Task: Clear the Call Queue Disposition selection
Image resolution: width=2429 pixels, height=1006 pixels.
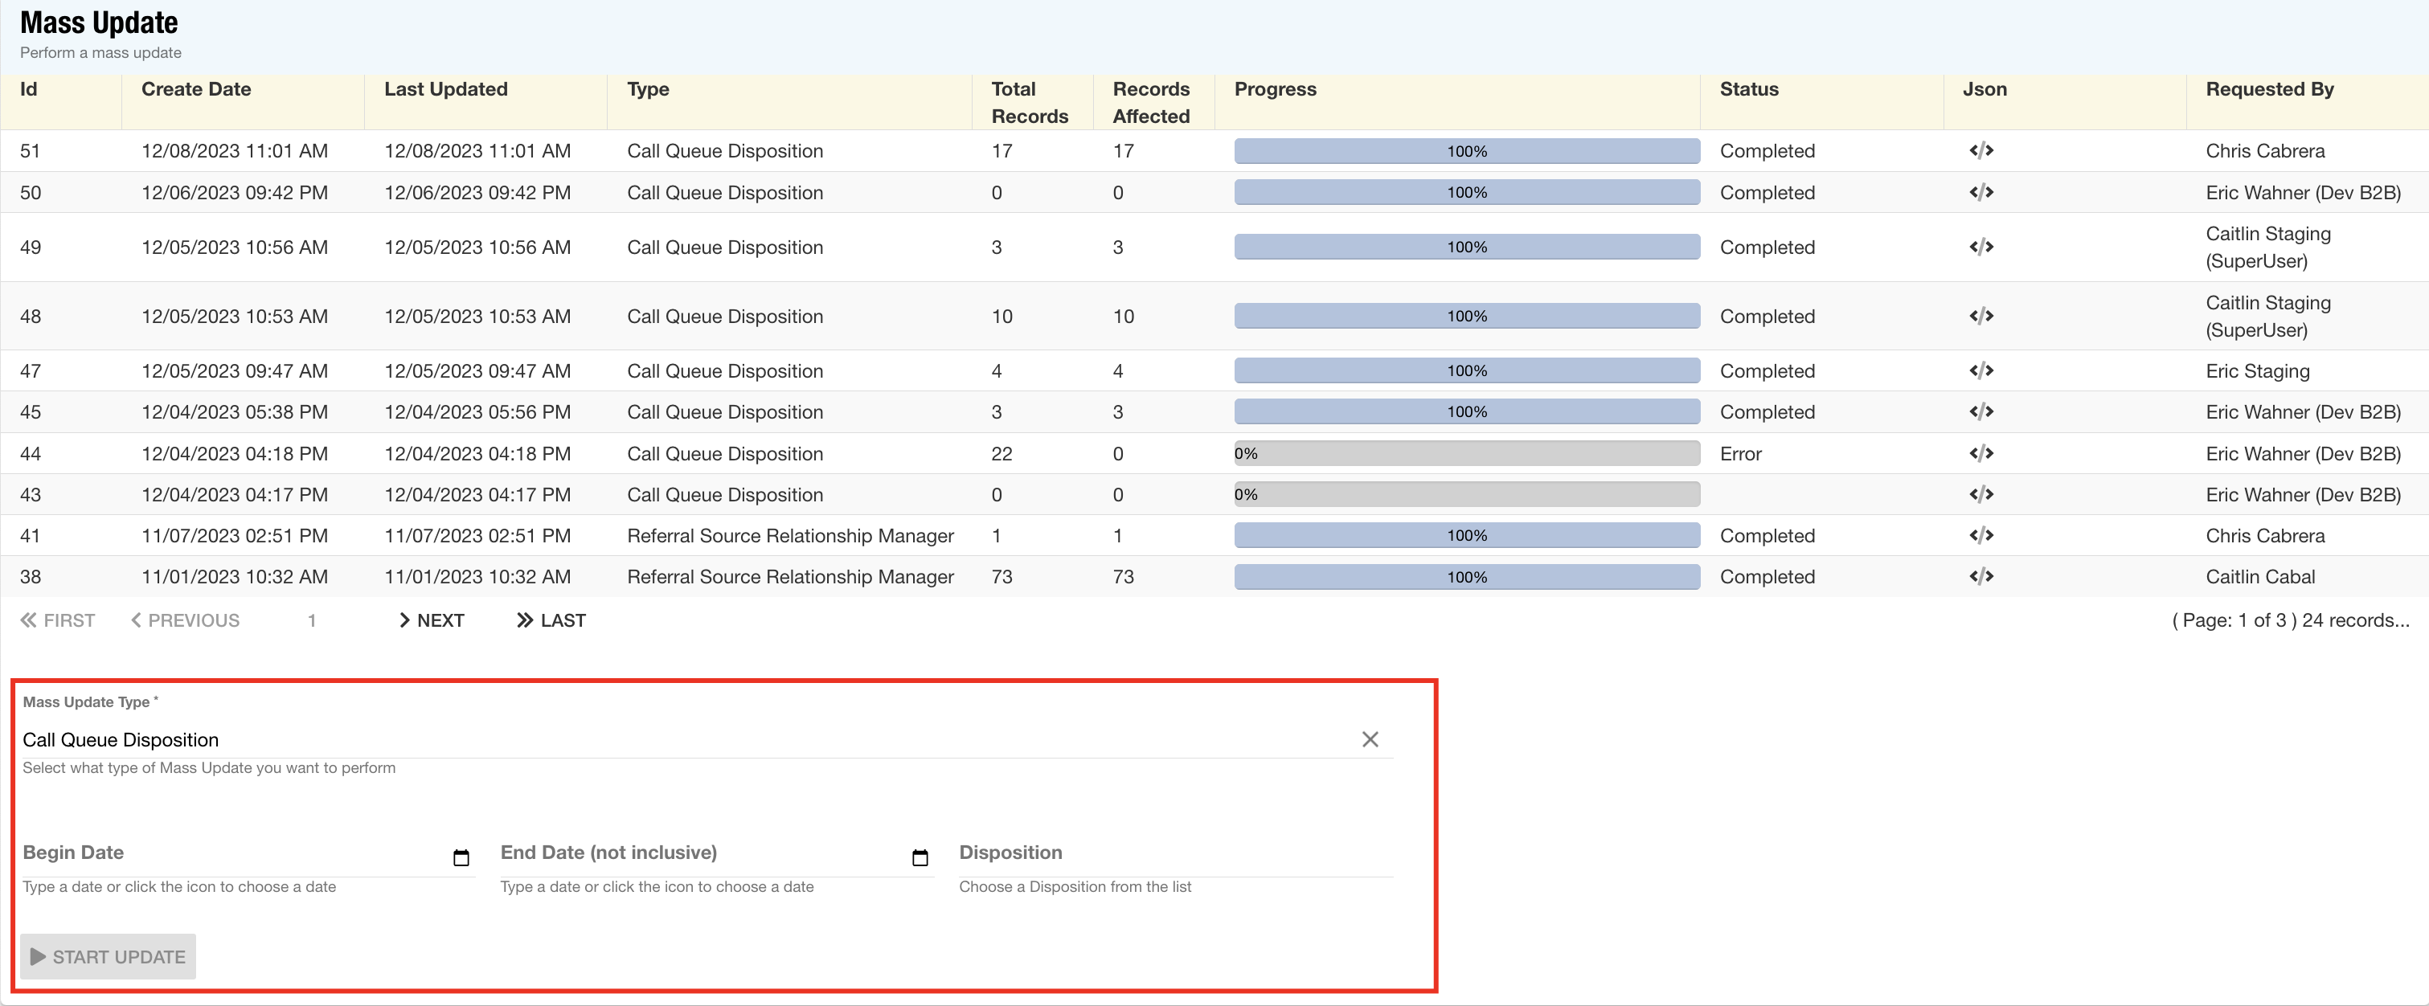Action: click(x=1370, y=739)
